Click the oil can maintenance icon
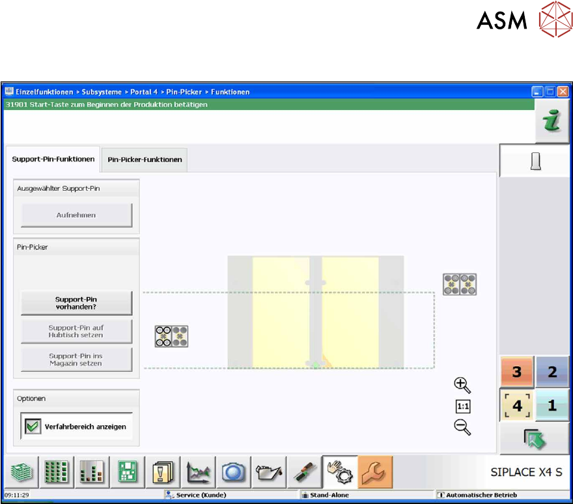 (269, 472)
